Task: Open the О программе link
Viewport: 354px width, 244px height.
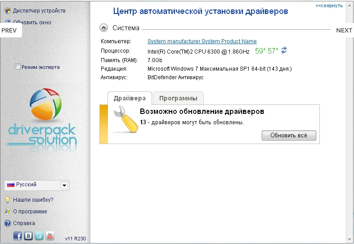Action: (x=30, y=212)
